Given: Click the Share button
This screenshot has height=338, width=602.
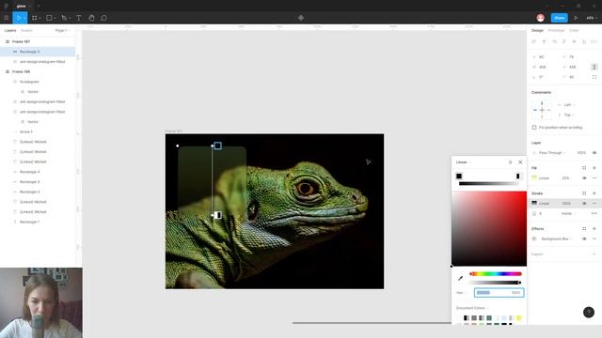Looking at the screenshot, I should (560, 18).
